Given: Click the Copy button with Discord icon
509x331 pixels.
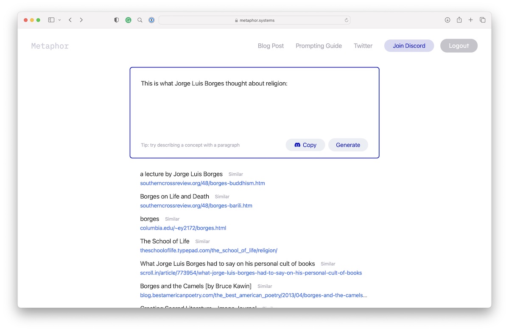Looking at the screenshot, I should click(x=305, y=145).
